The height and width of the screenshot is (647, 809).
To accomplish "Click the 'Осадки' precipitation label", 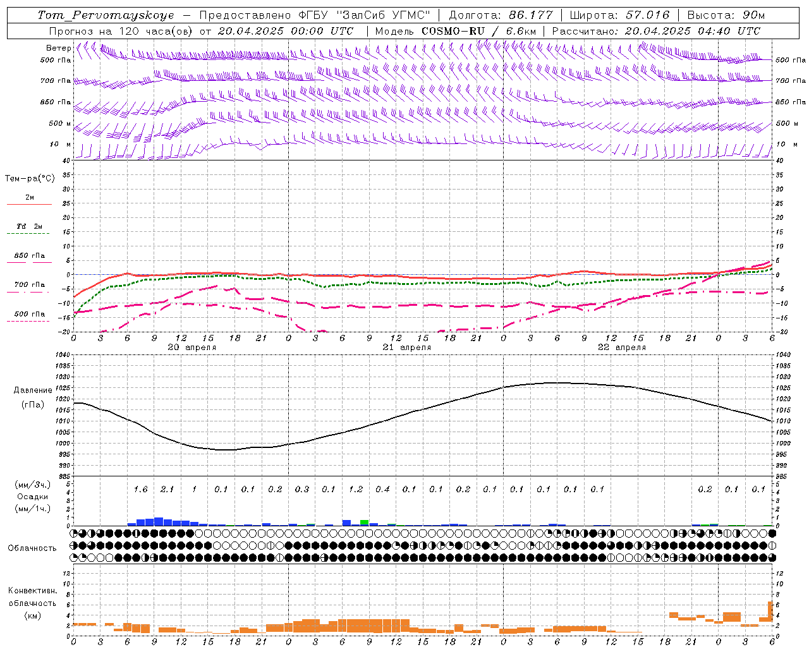I will (32, 497).
